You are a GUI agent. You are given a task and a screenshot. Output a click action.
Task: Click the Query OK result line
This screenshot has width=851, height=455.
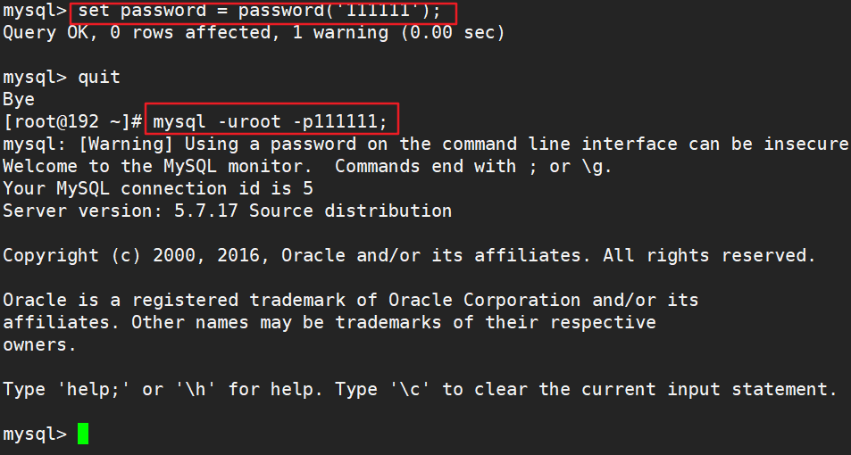click(254, 33)
